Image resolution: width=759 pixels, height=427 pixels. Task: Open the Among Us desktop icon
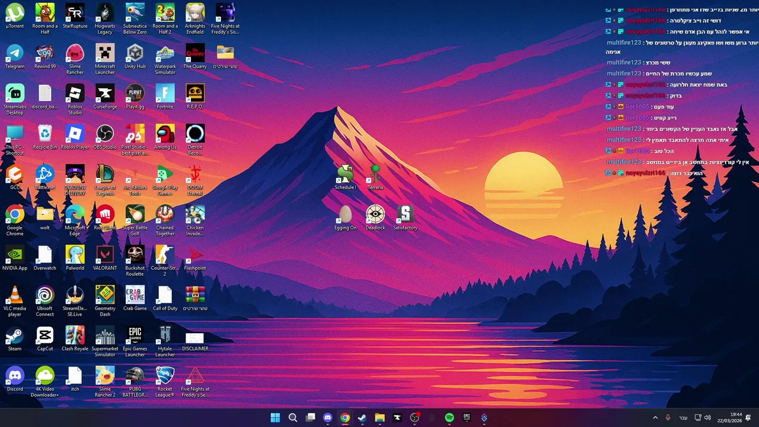point(165,138)
